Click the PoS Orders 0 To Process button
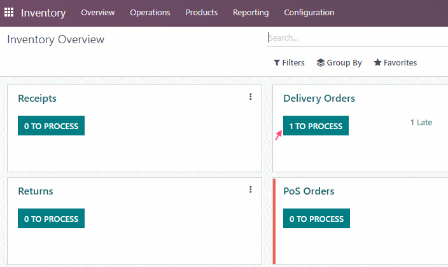Image resolution: width=448 pixels, height=267 pixels. (316, 219)
